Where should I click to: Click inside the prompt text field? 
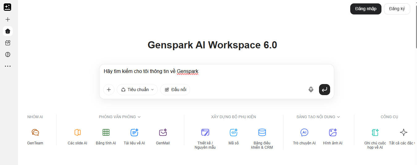tap(216, 71)
